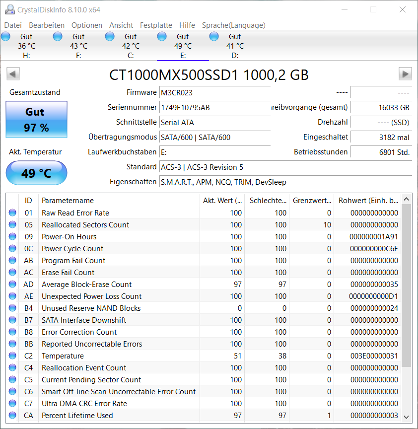
Task: Open the Ansicht menu
Action: tap(121, 25)
